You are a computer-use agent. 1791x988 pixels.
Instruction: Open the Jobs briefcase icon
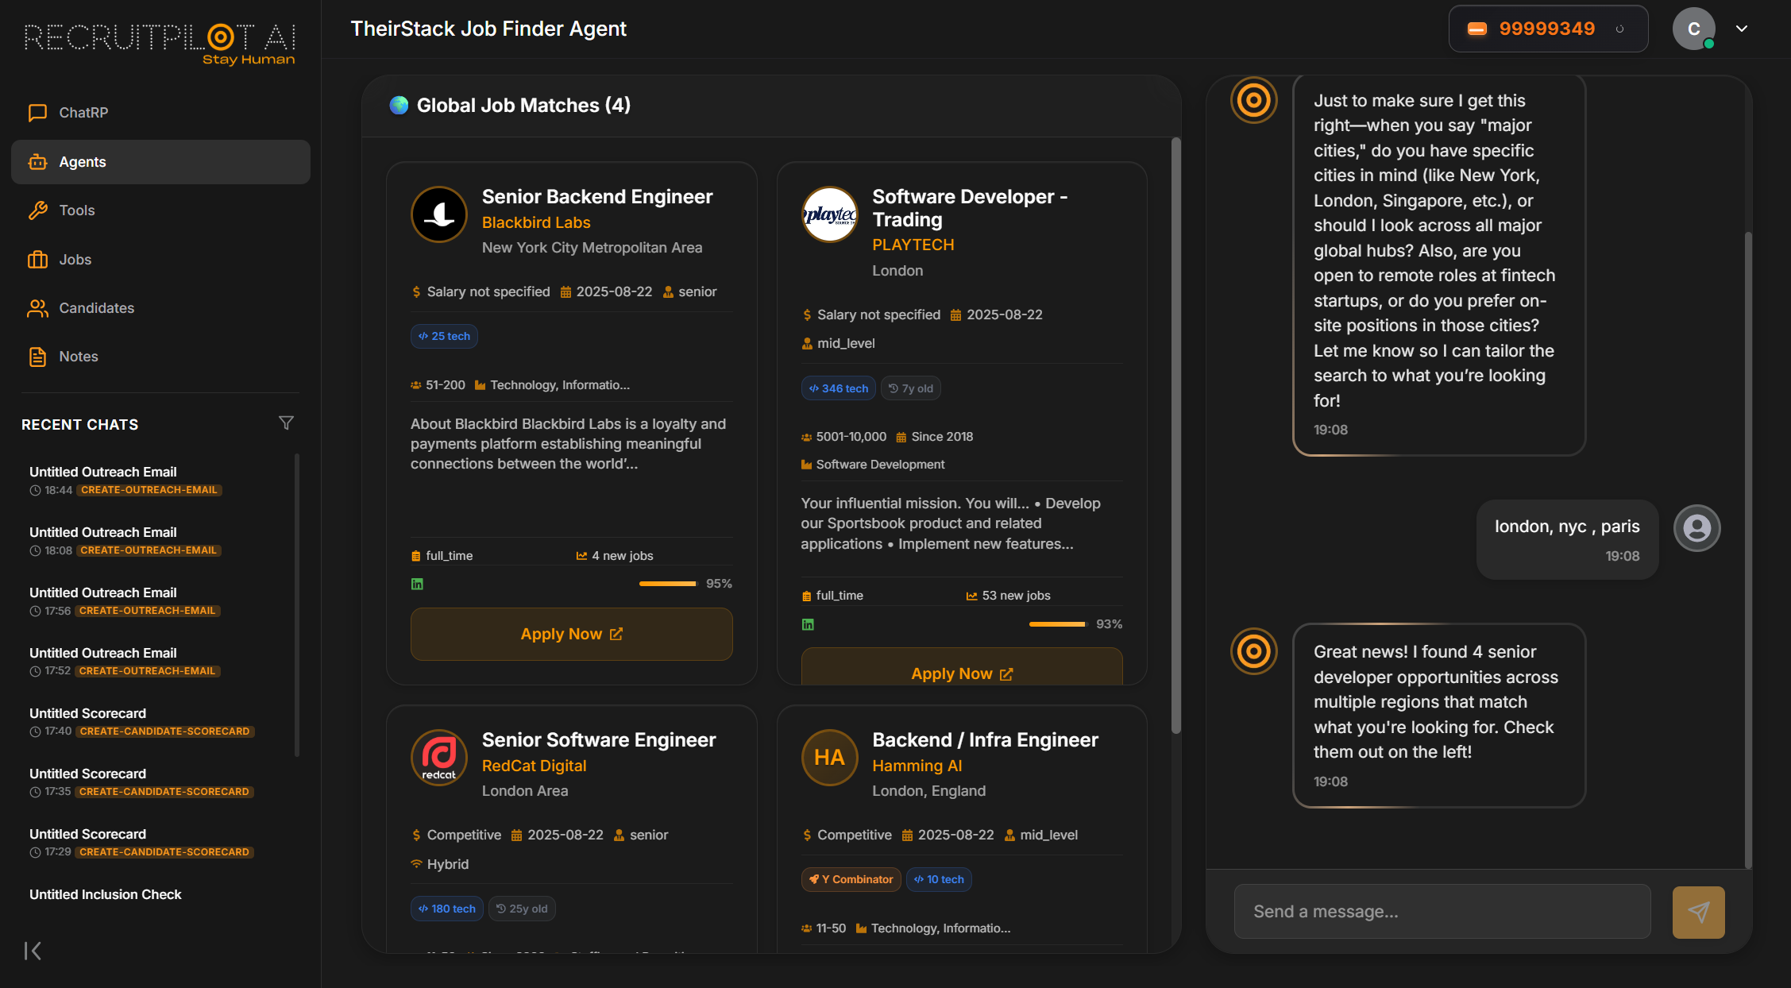coord(37,260)
